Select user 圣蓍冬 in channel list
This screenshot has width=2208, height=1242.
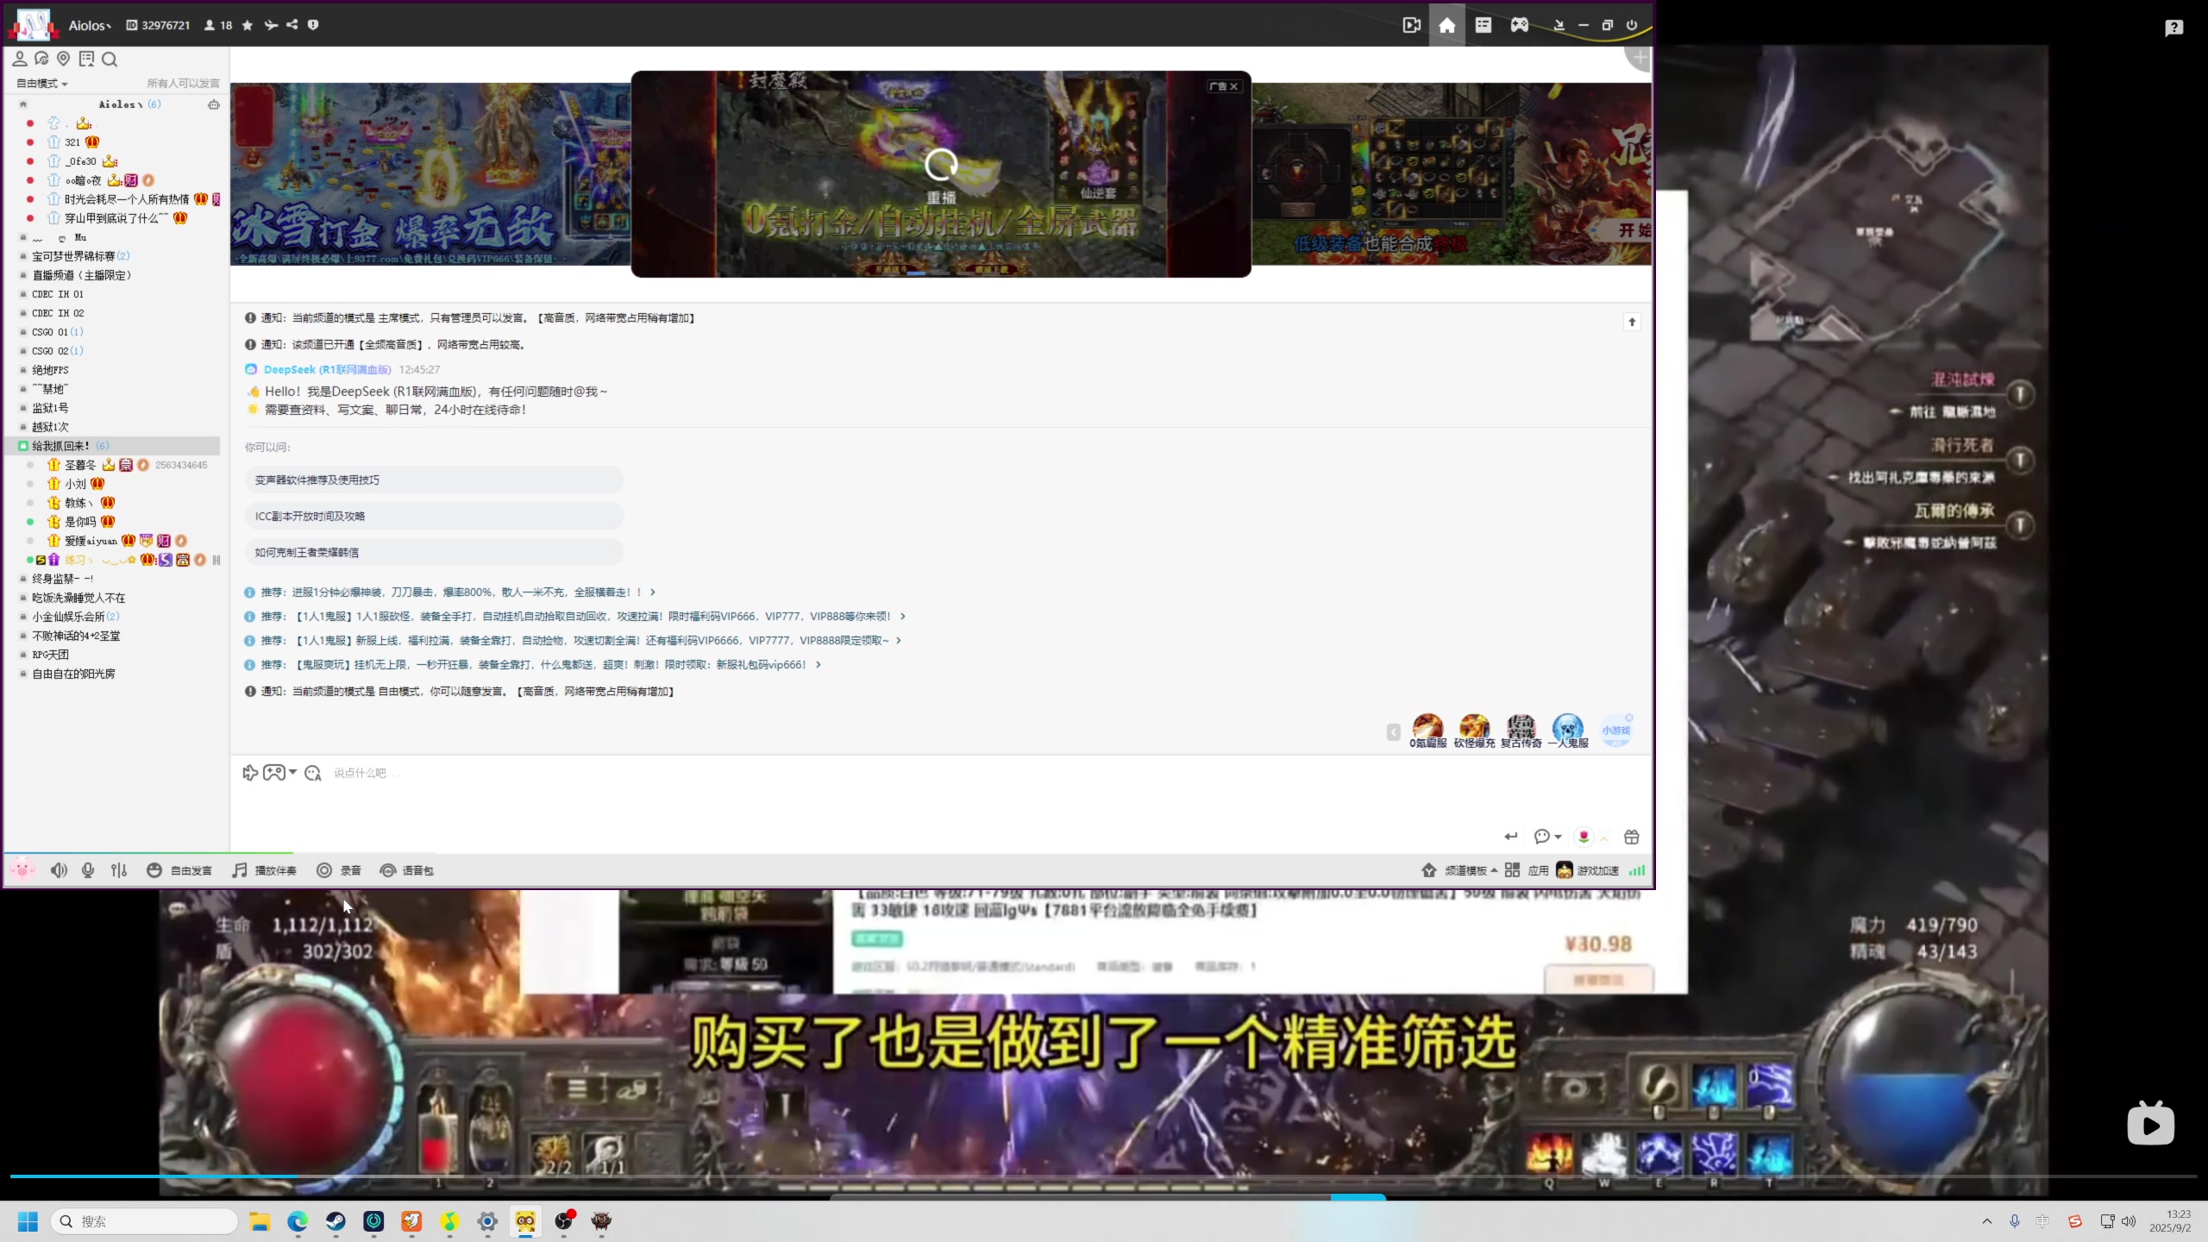80,465
